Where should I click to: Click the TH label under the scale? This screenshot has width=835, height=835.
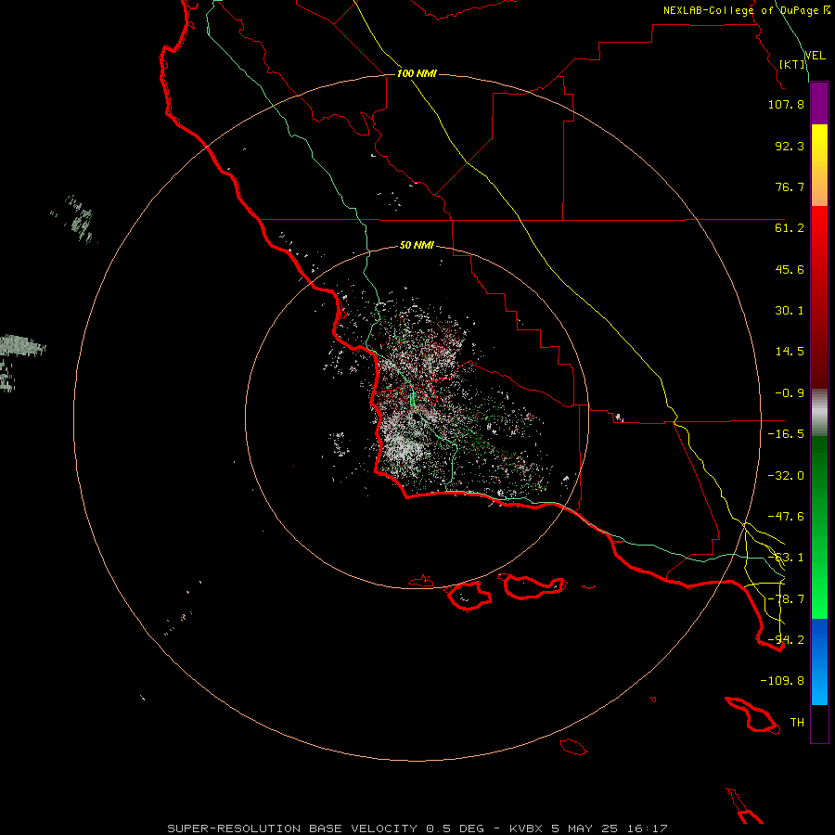797,723
